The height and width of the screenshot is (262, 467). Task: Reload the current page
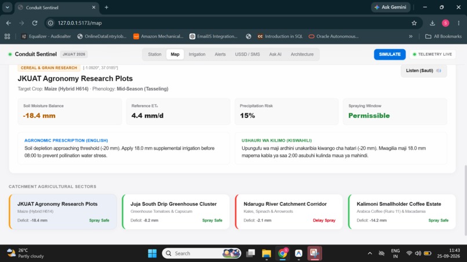click(x=35, y=23)
